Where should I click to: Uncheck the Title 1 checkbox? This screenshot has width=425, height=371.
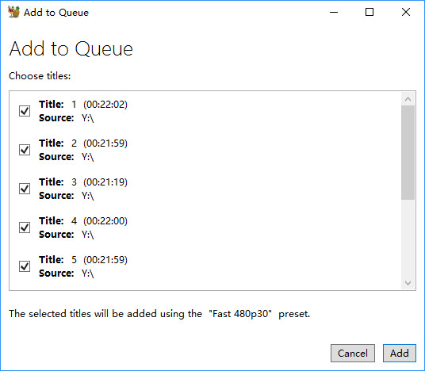tap(25, 111)
